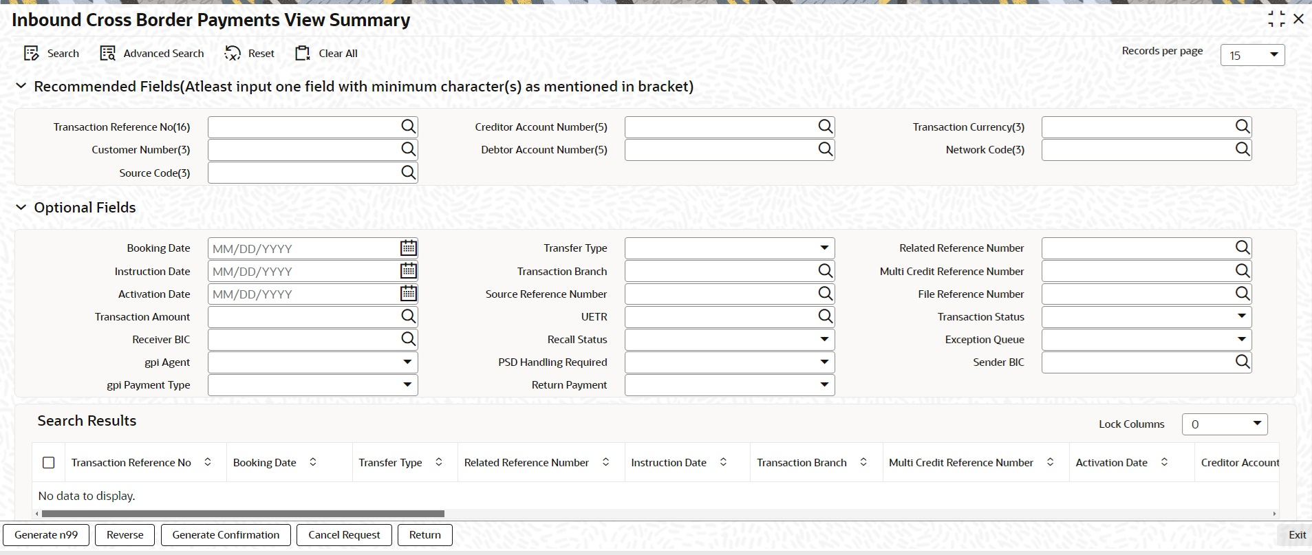Open lookup for Network Code field
This screenshot has width=1312, height=555.
1243,149
